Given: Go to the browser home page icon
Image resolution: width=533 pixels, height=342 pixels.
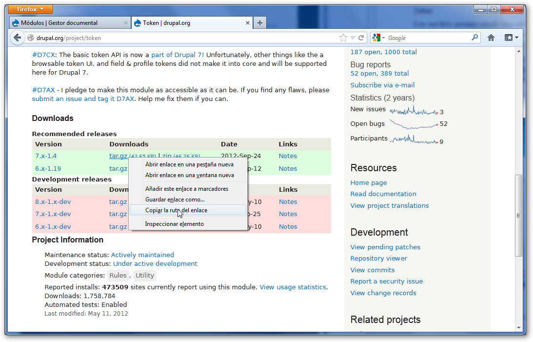Looking at the screenshot, I should click(x=491, y=38).
